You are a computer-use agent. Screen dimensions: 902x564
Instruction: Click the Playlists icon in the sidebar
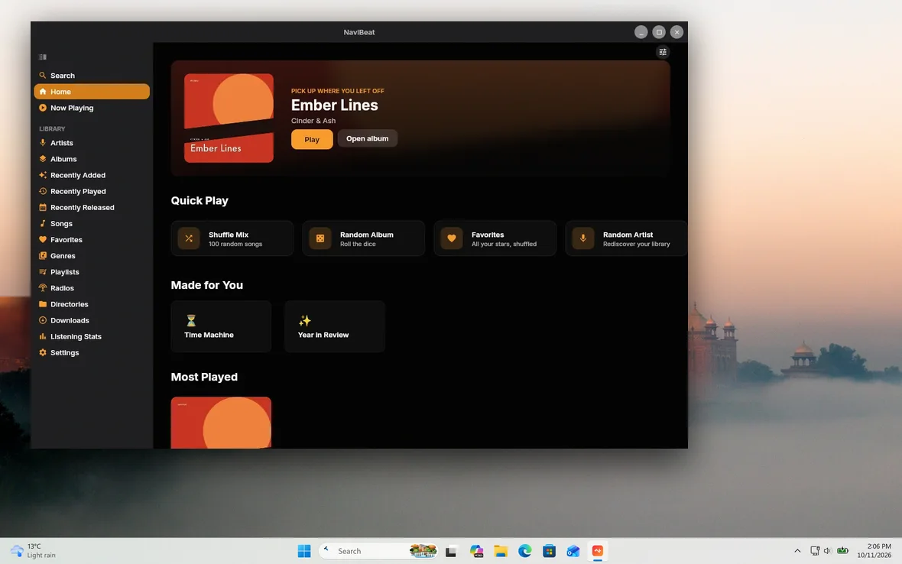[43, 271]
